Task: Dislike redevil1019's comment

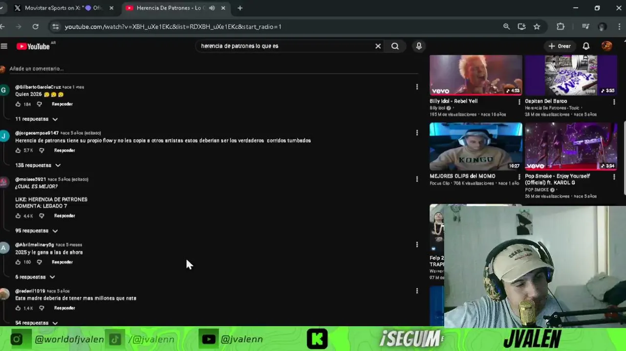Action: coord(42,308)
